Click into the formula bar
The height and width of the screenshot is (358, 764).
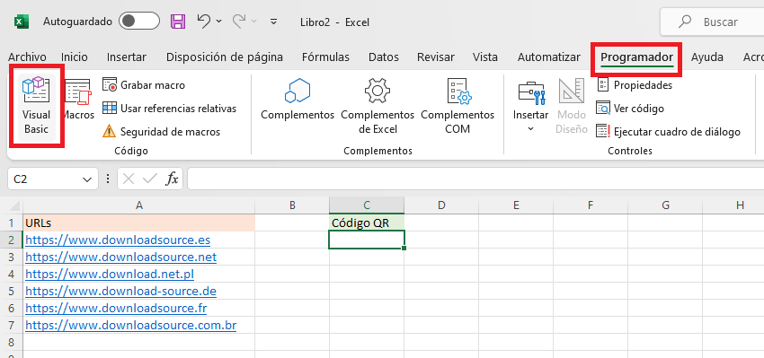tap(475, 179)
